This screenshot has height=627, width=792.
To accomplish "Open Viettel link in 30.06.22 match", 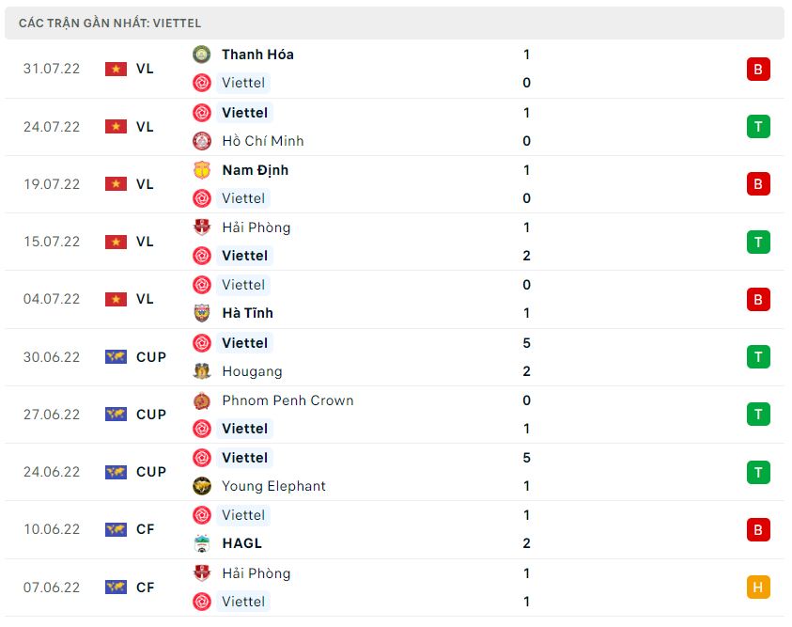I will click(x=244, y=343).
